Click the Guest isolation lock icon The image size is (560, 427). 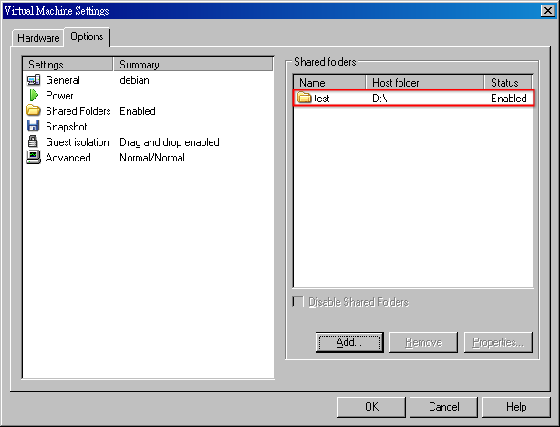pos(34,142)
